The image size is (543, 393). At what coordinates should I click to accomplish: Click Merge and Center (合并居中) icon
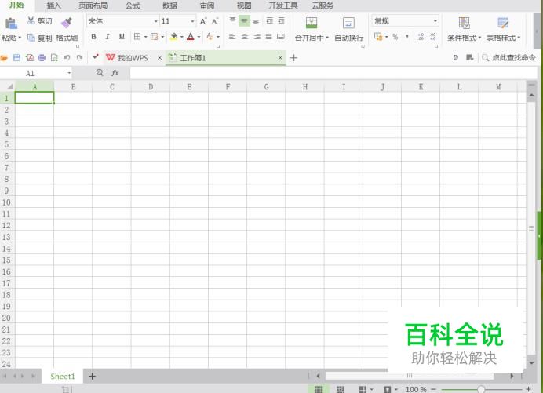pos(312,23)
